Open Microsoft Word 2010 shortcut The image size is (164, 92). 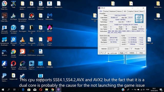tap(4, 29)
